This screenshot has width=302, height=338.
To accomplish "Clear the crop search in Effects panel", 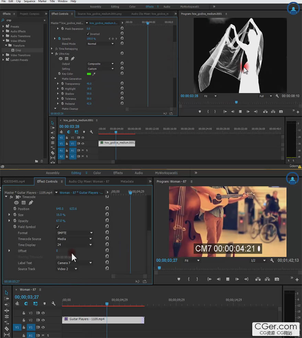I will tap(45, 20).
